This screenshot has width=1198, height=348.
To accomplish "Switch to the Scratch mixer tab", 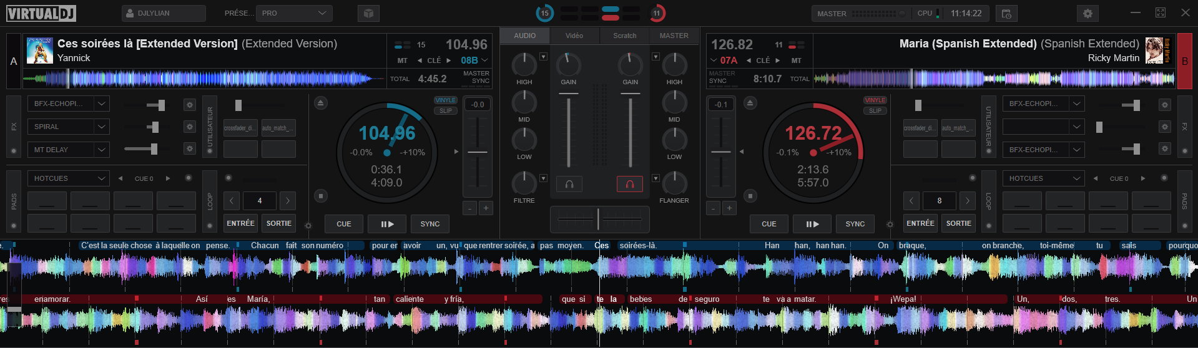I will (624, 36).
